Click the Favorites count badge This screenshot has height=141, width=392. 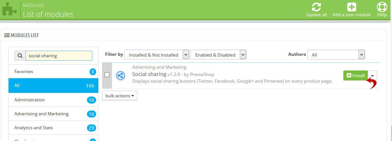coord(93,72)
